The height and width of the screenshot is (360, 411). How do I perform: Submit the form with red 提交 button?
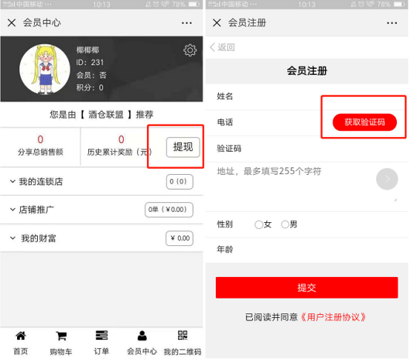coord(306,287)
